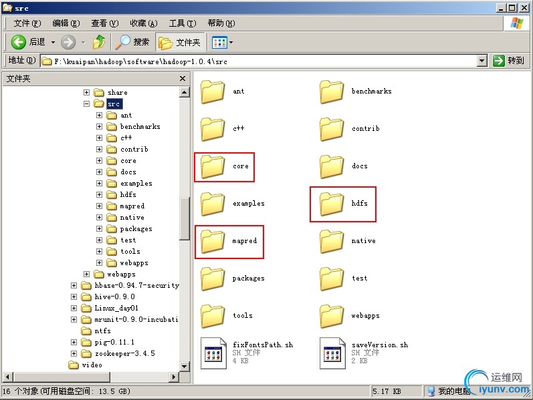This screenshot has height=400, width=533.
Task: Select the test folder icon in file list
Action: [x=332, y=278]
